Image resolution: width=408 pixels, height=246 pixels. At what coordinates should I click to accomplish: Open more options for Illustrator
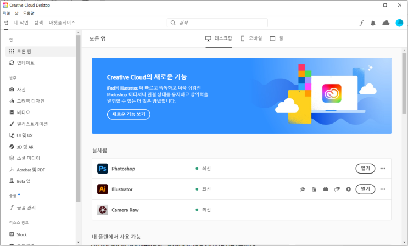tap(383, 189)
